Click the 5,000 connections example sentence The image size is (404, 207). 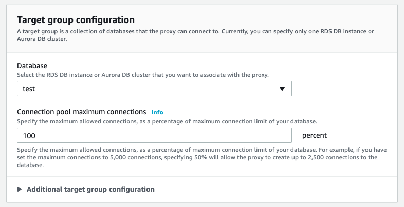(206, 157)
